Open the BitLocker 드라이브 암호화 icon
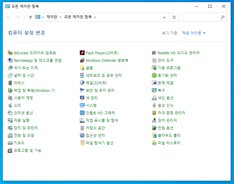This screenshot has height=184, width=234. tap(10, 53)
